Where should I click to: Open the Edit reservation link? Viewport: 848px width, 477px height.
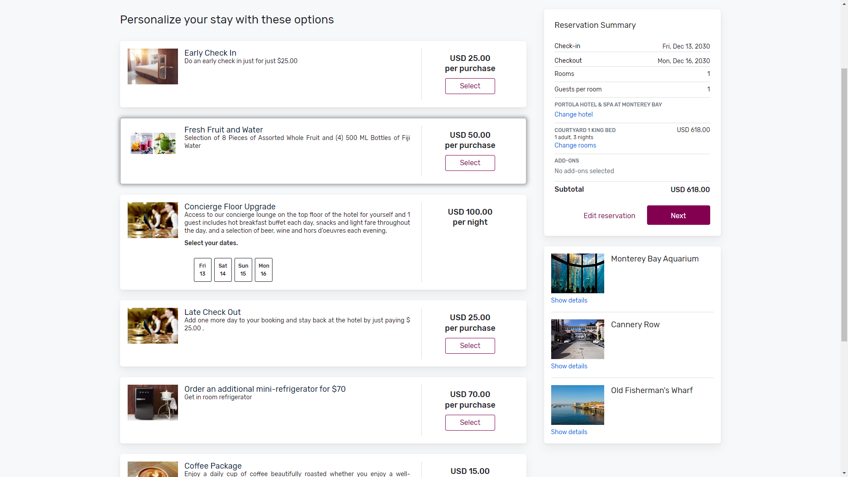point(609,216)
